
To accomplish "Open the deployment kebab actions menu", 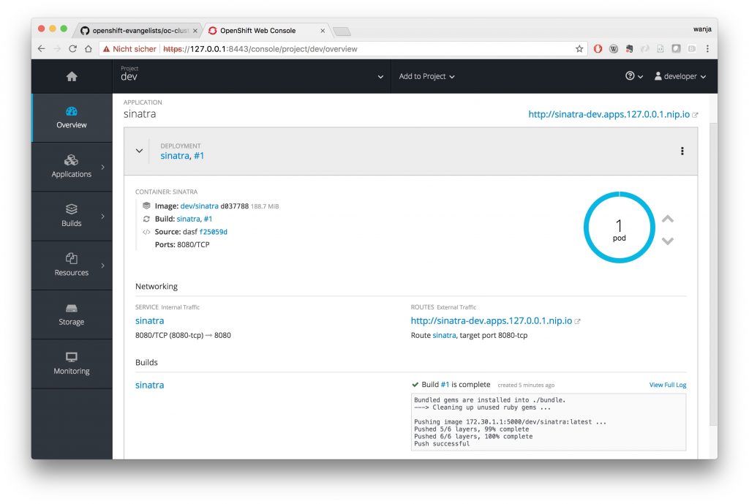I will click(x=682, y=151).
